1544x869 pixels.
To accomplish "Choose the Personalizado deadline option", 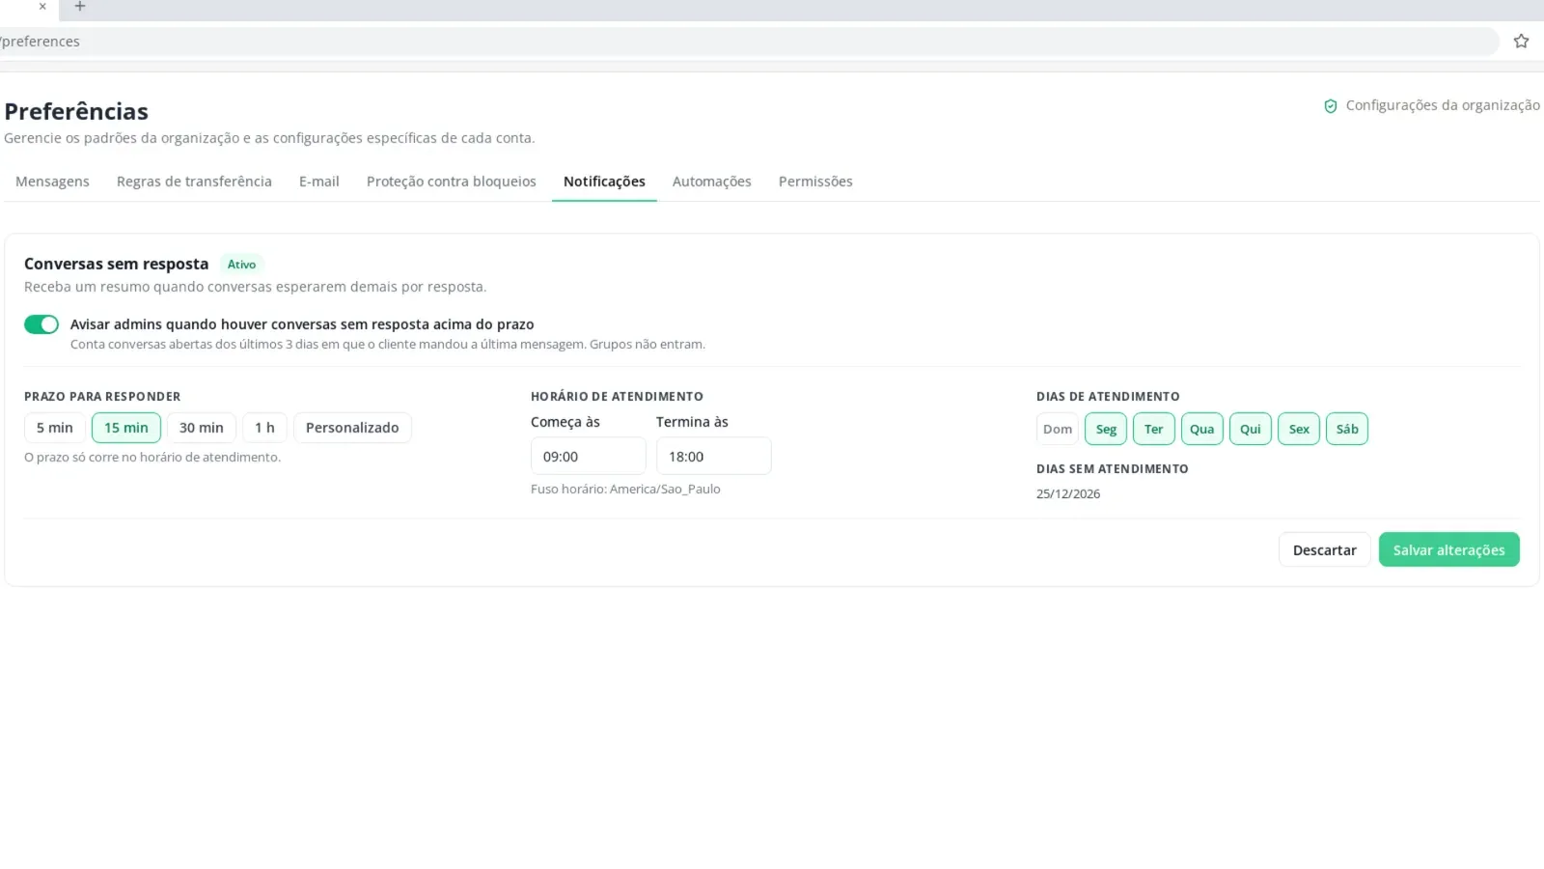I will pos(352,428).
